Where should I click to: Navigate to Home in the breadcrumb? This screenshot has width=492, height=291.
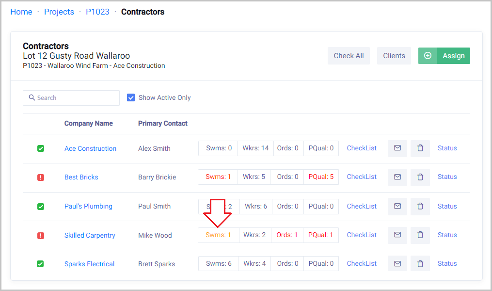(21, 12)
